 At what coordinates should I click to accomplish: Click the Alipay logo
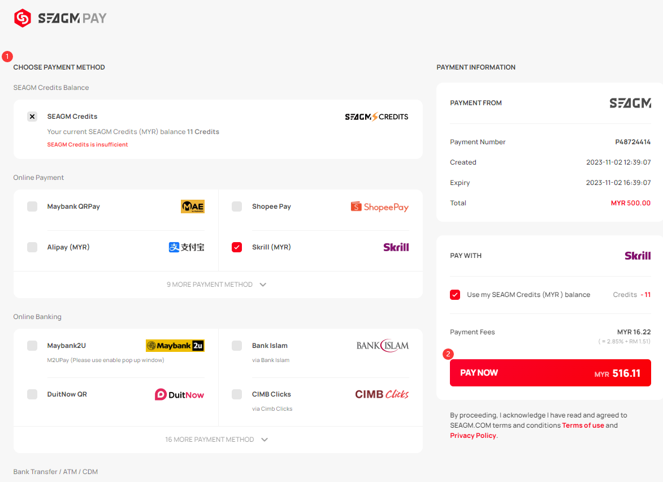tap(187, 247)
